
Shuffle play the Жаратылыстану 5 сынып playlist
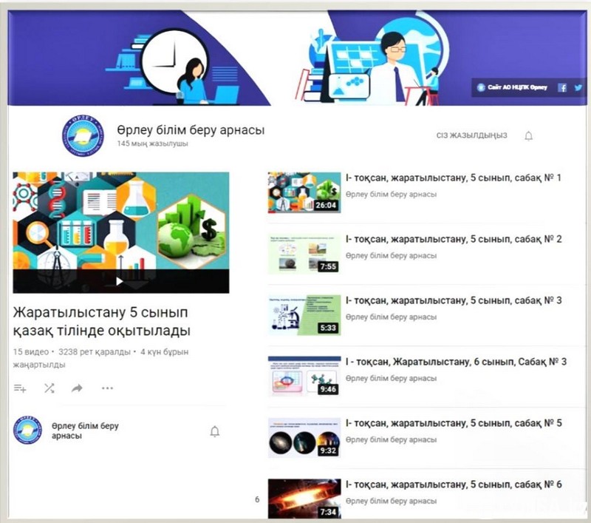coord(49,388)
